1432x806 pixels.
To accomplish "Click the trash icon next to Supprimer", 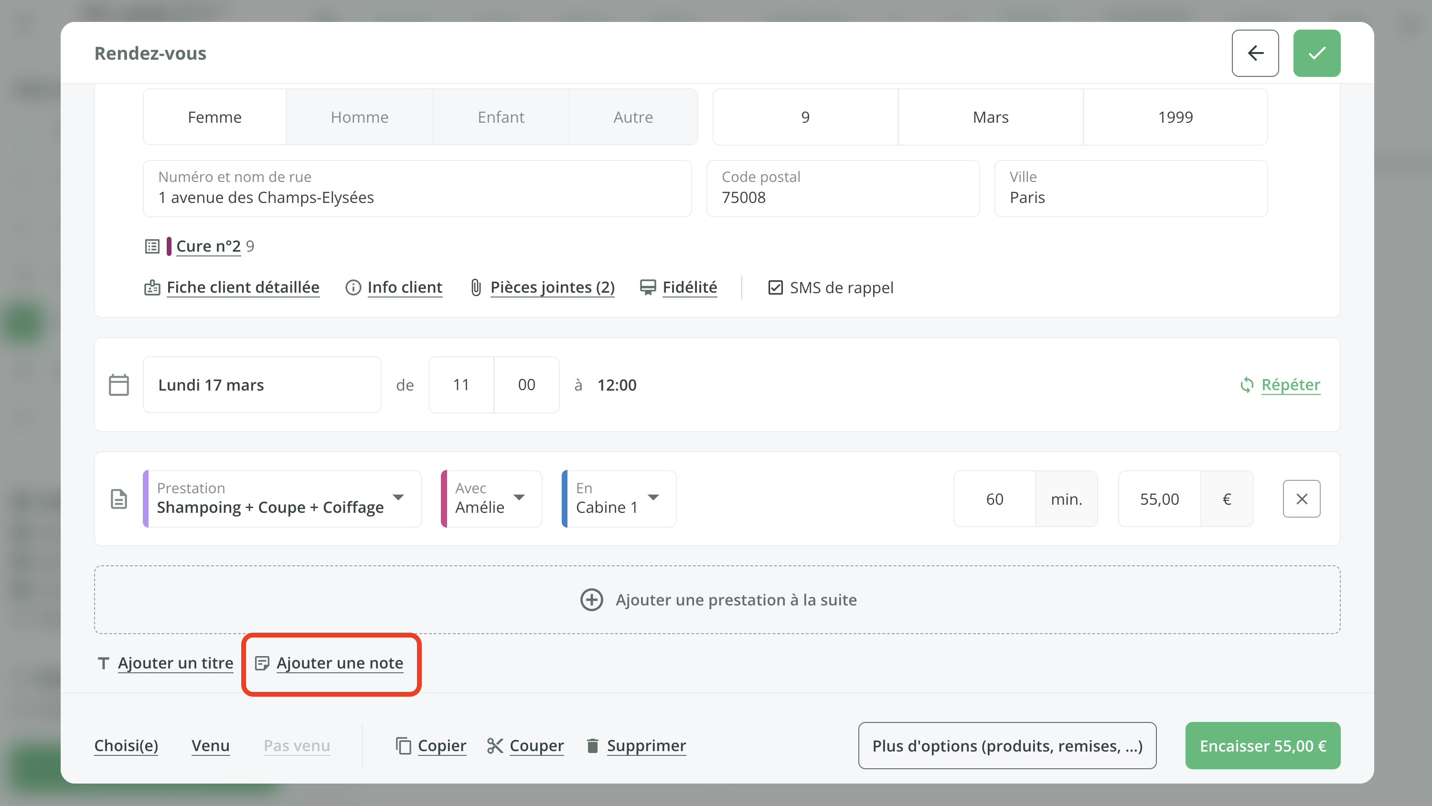I will 593,745.
